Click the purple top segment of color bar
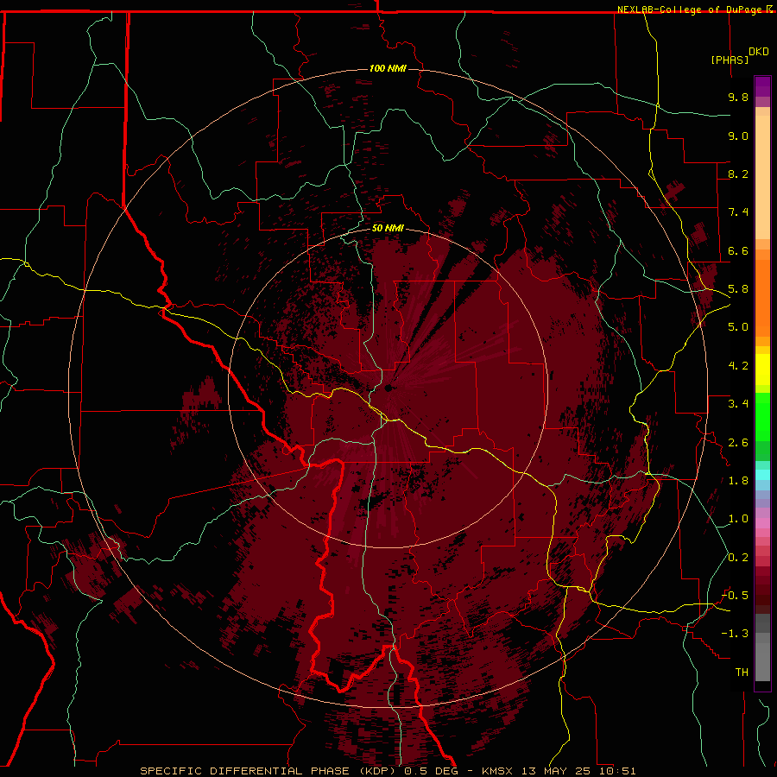 coord(762,86)
